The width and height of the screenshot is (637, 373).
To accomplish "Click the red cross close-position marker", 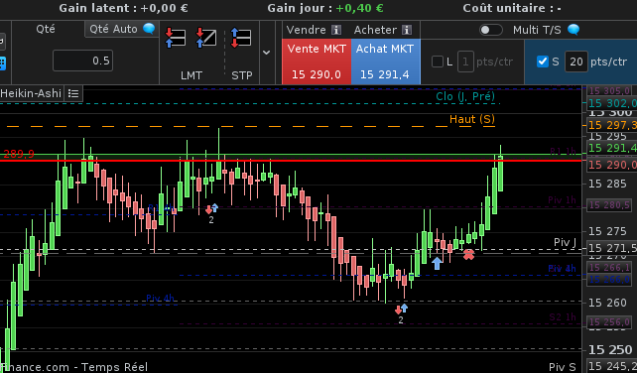I will point(468,255).
